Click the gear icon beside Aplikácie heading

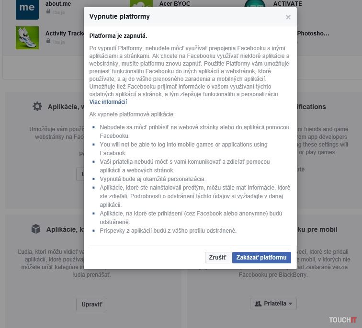tap(37, 106)
